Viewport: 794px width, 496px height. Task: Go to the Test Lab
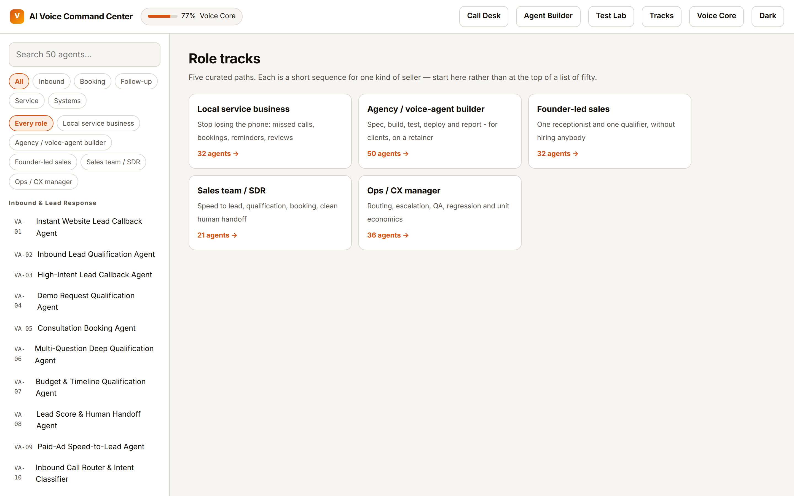(x=611, y=16)
